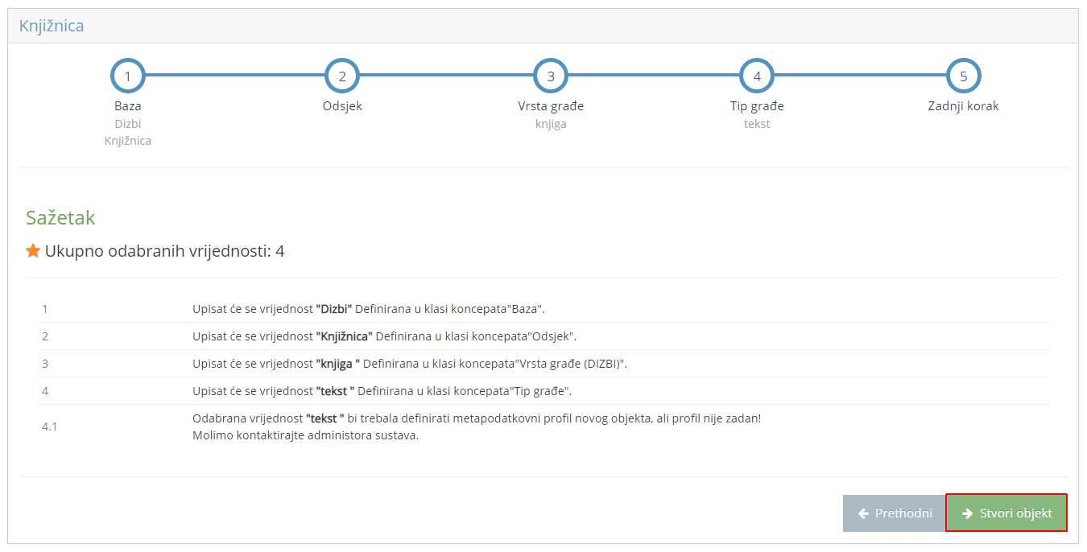Go to step 1 circle for Baza
This screenshot has width=1087, height=552.
(x=127, y=76)
